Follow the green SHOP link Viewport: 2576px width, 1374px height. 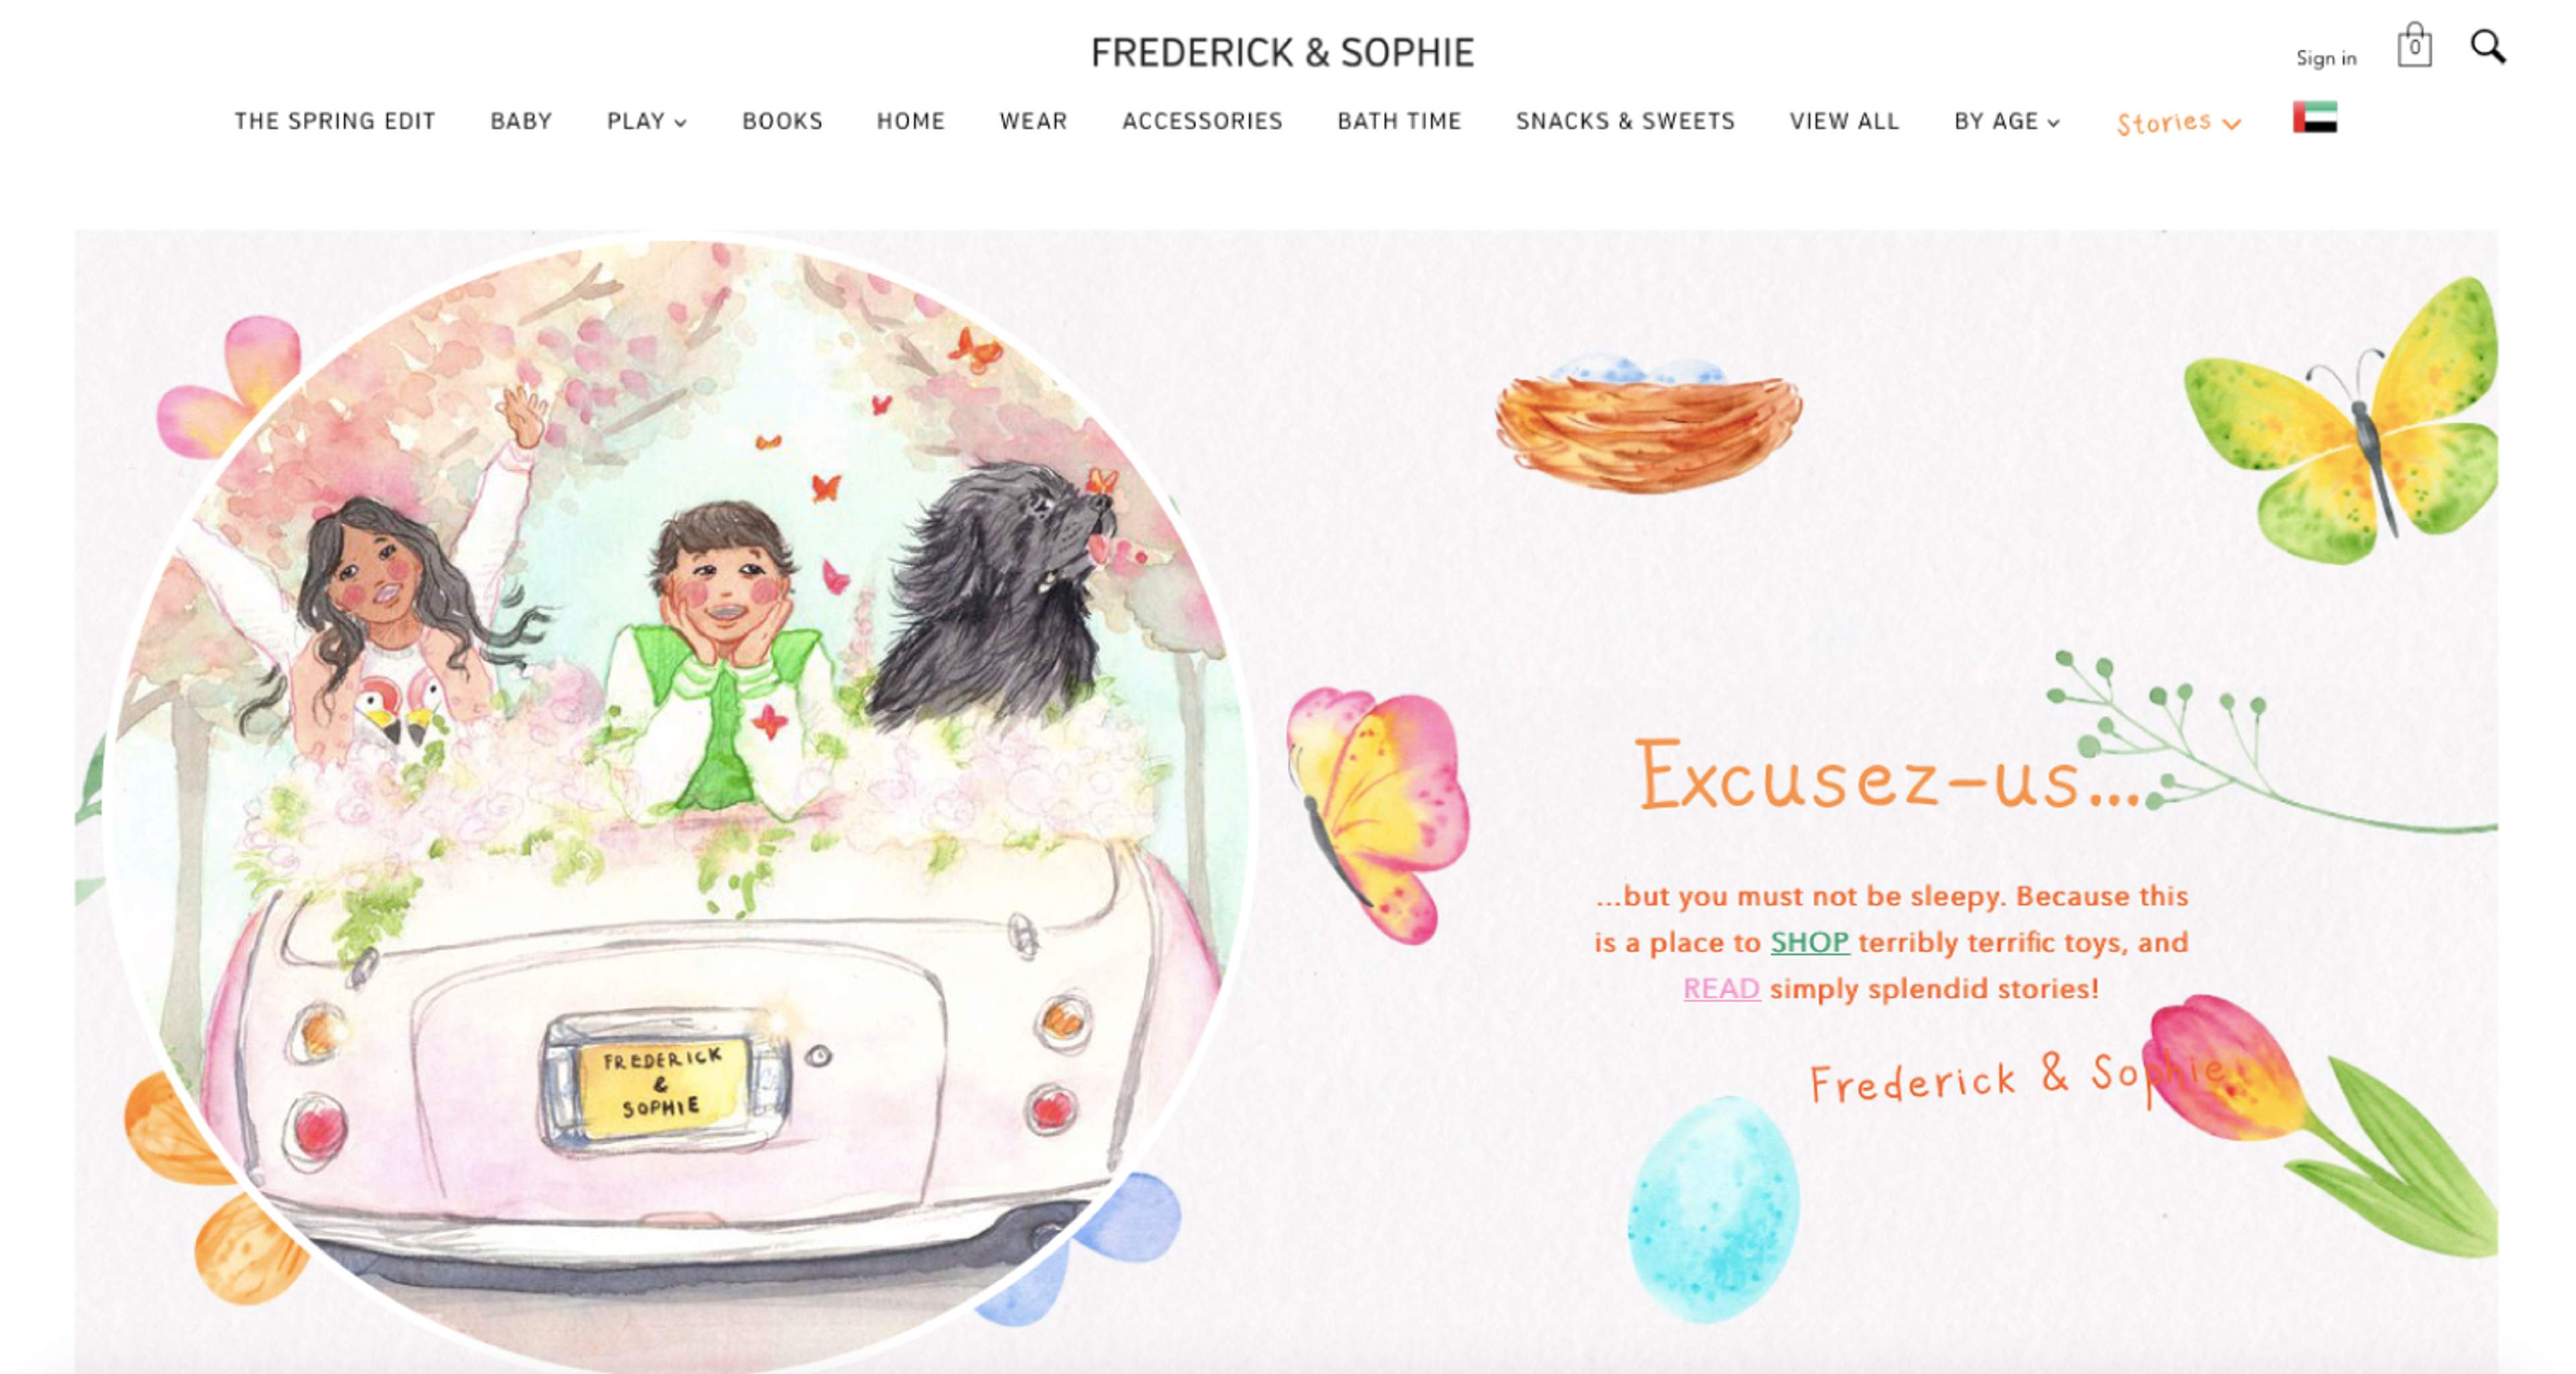click(x=1810, y=942)
